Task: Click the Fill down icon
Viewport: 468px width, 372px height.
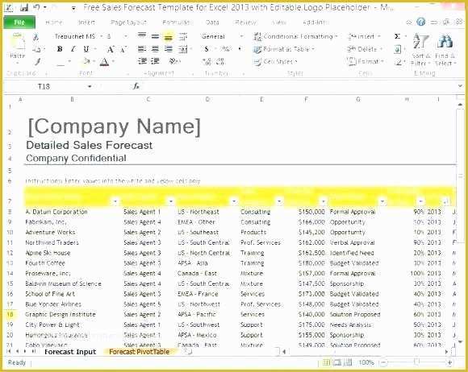Action: [397, 49]
